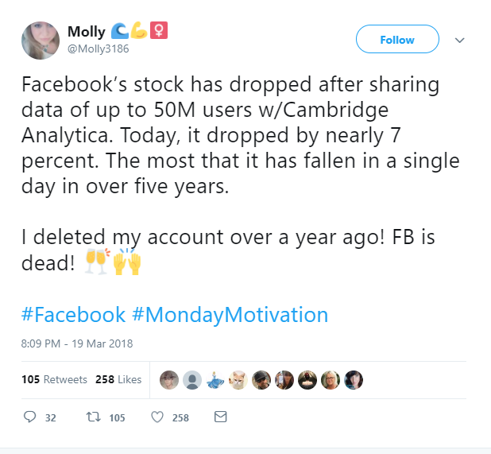Click the blonde woman avatar thumbnail
This screenshot has height=454, width=491.
pos(331,380)
